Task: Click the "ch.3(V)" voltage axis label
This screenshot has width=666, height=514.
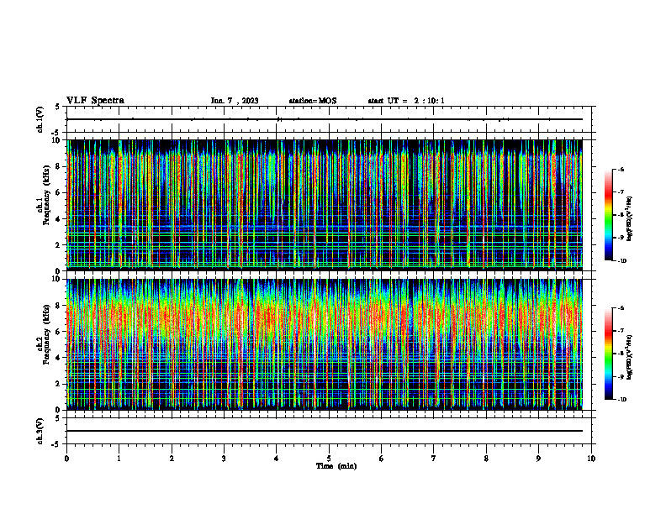Action: click(x=40, y=431)
